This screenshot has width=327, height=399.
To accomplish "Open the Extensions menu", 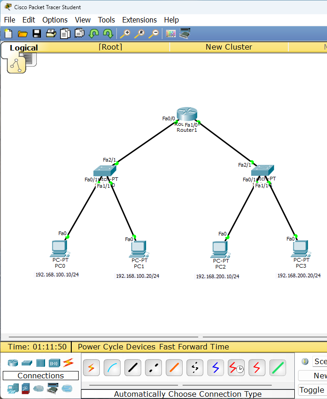I will coord(139,20).
